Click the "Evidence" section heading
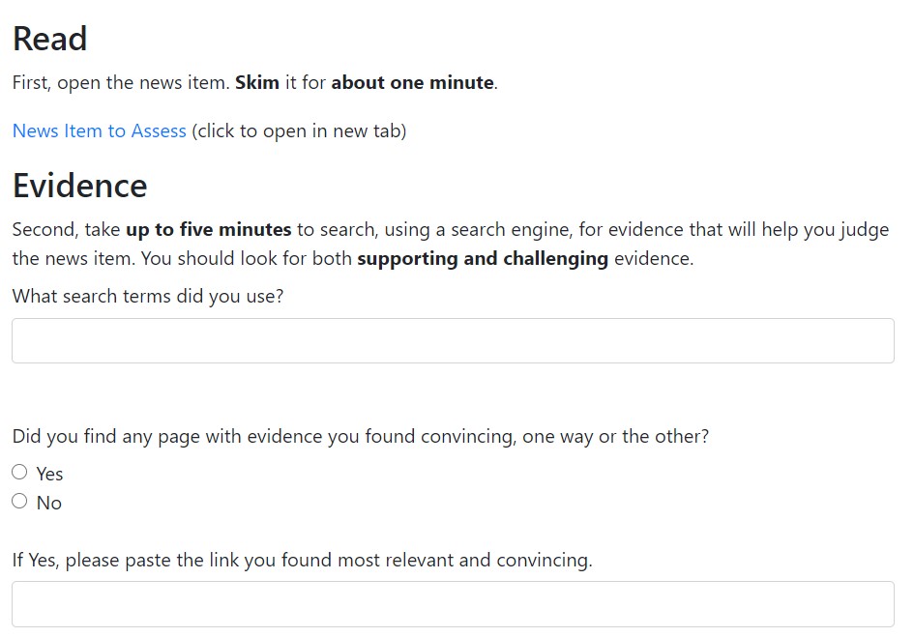The width and height of the screenshot is (914, 637). 79,186
